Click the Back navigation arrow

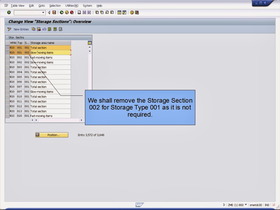61,12
